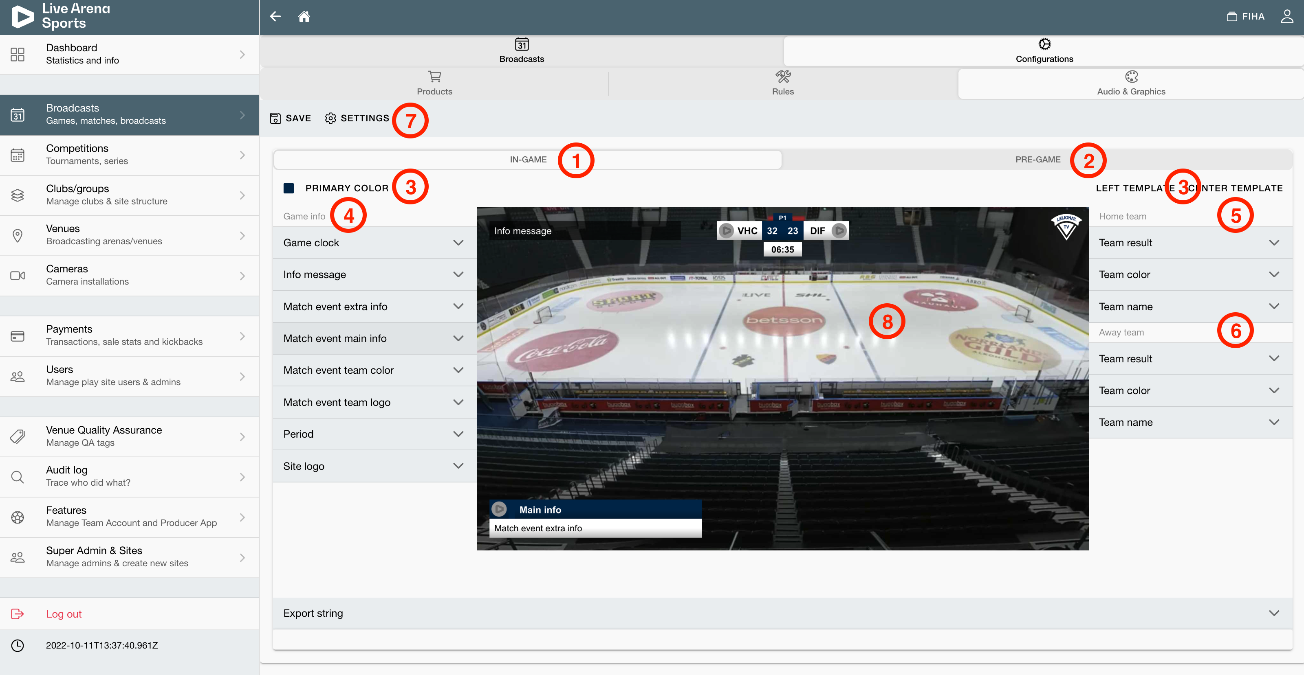Expand Match event team logo

coord(374,403)
